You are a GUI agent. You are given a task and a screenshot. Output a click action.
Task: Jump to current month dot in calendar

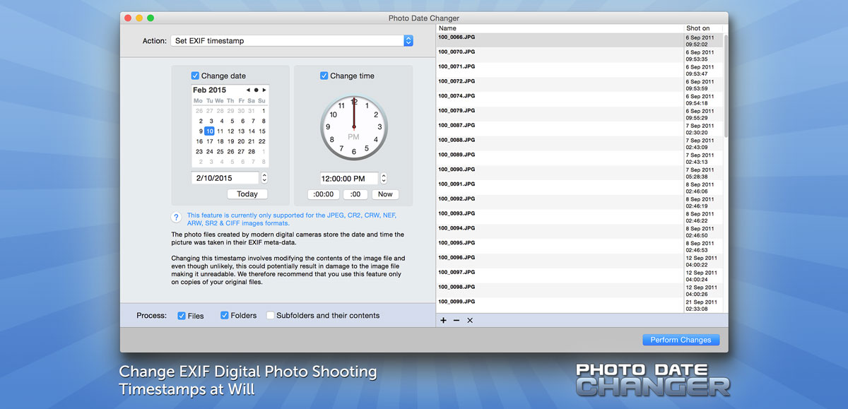pos(256,90)
